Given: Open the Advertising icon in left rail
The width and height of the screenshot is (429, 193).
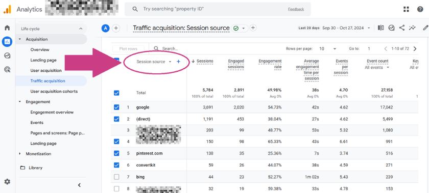Looking at the screenshot, I should click(x=7, y=70).
